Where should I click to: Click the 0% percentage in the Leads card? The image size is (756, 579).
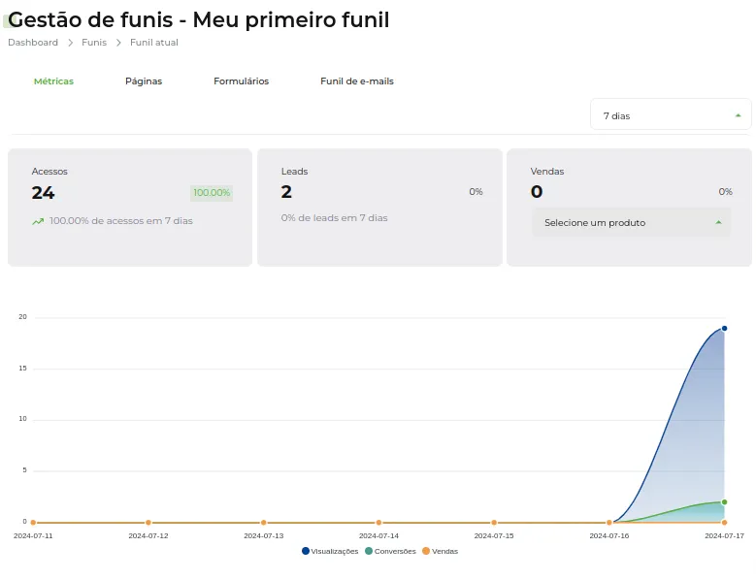tap(476, 192)
